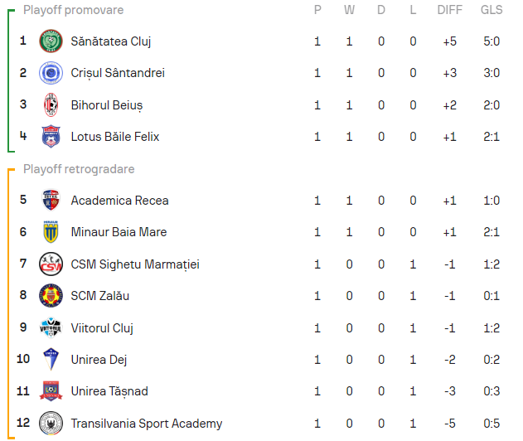Click the Academica Recea shield logo
The height and width of the screenshot is (441, 523).
coord(51,200)
